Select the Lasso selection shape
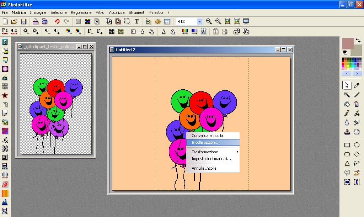This screenshot has height=217, width=364. pyautogui.click(x=357, y=164)
